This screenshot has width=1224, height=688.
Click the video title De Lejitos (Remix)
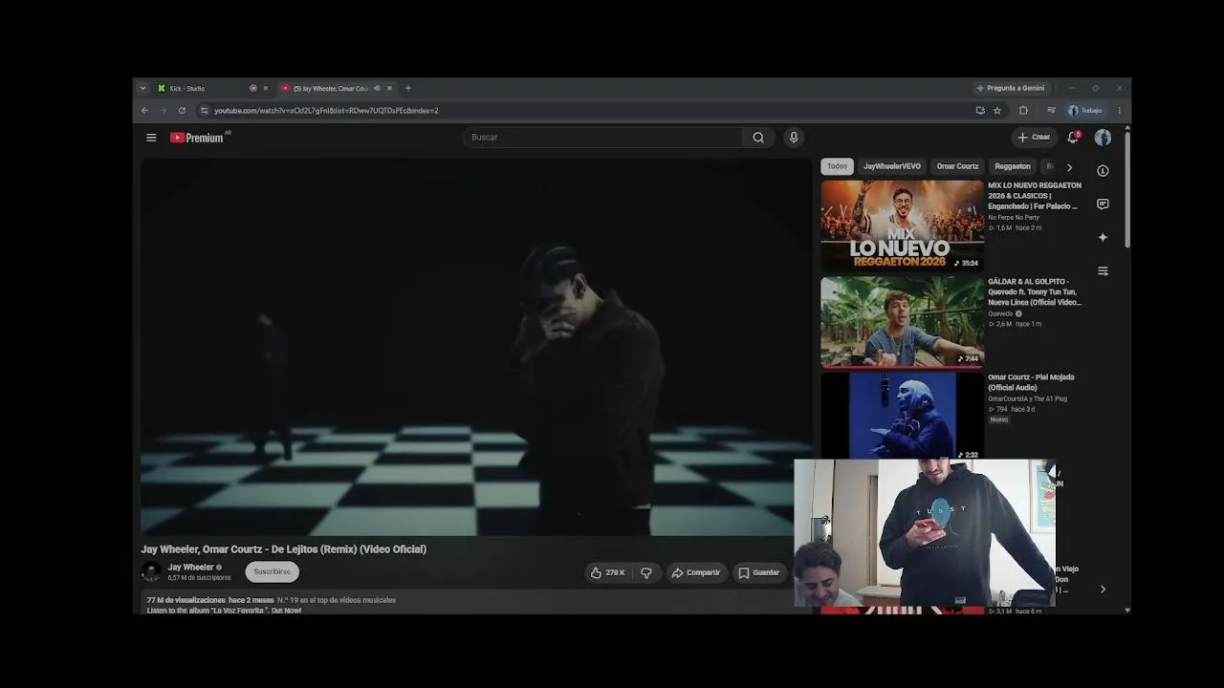[x=284, y=549]
